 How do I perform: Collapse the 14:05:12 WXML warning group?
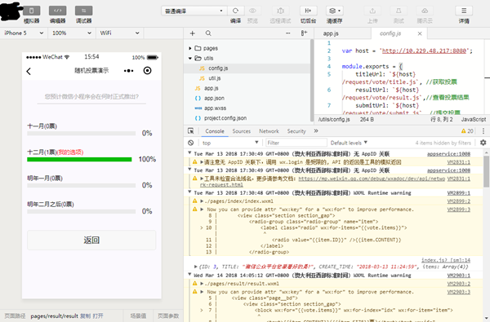pos(189,275)
